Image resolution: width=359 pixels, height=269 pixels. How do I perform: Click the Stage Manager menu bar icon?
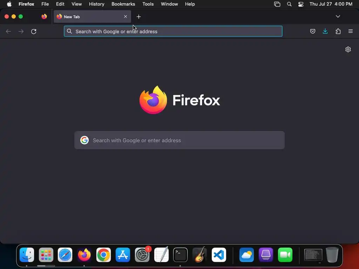277,4
